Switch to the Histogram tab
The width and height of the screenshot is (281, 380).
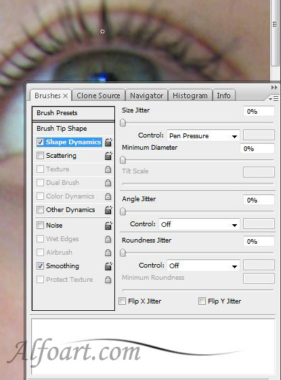(190, 96)
